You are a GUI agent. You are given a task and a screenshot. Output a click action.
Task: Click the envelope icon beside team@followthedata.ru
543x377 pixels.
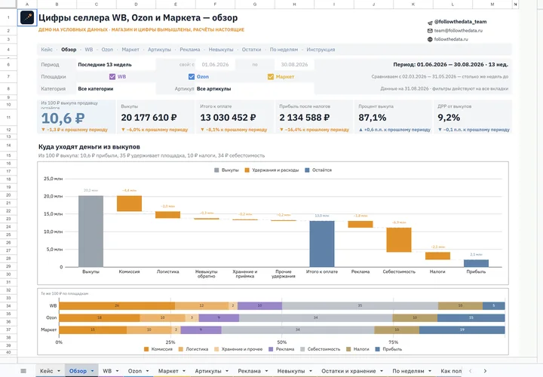coord(430,30)
